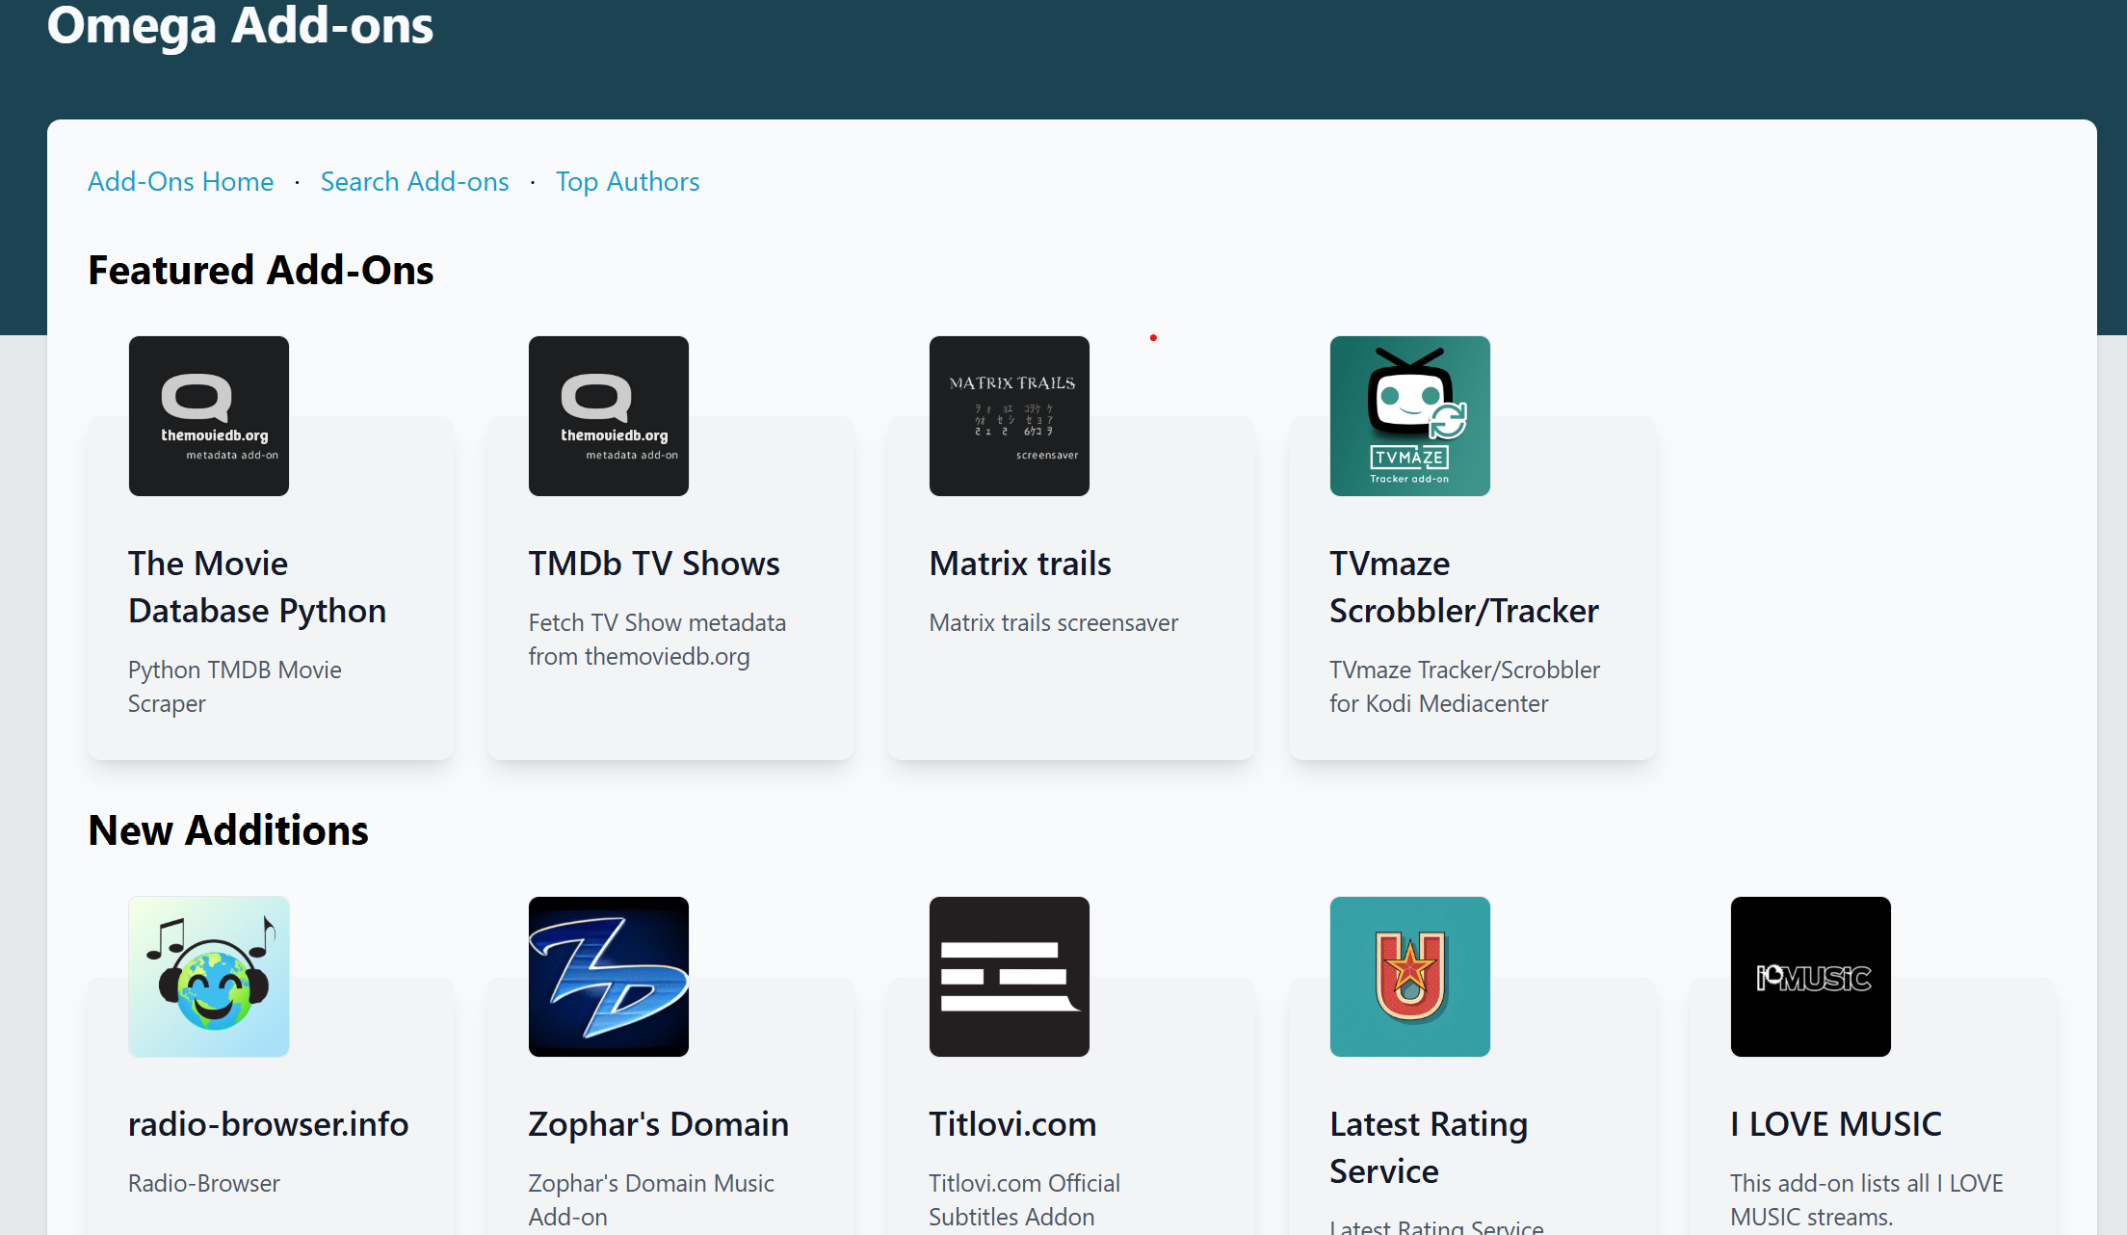Open the TVmaze Scrobbler/Tracker title link

1463,587
